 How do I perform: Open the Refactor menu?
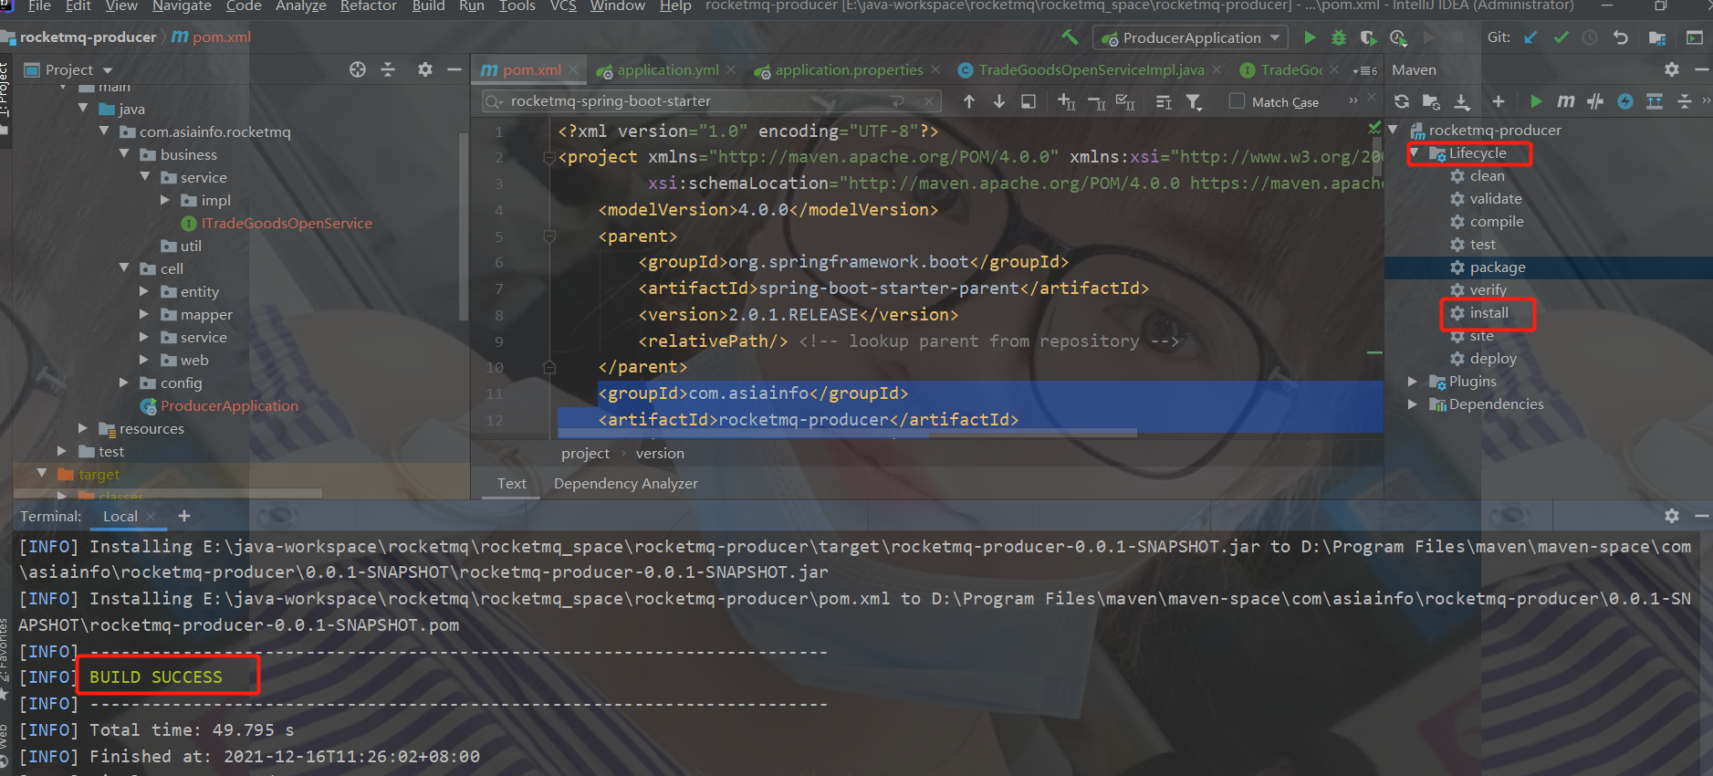tap(369, 6)
